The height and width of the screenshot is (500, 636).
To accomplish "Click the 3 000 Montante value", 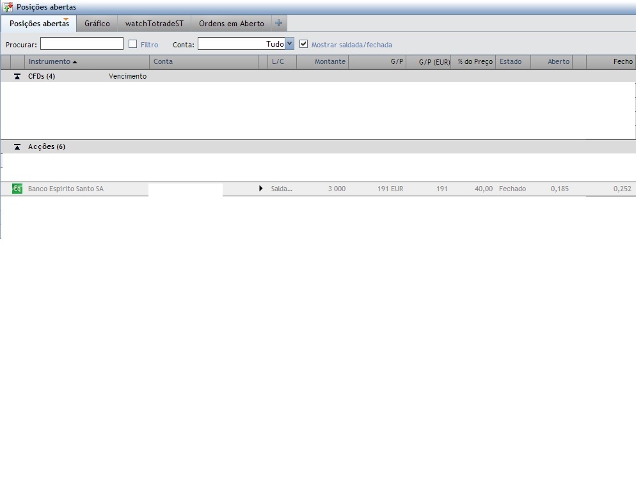I will coord(337,189).
